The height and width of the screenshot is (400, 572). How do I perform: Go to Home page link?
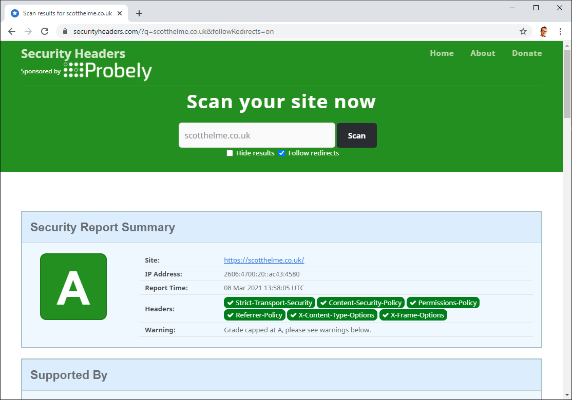(442, 53)
